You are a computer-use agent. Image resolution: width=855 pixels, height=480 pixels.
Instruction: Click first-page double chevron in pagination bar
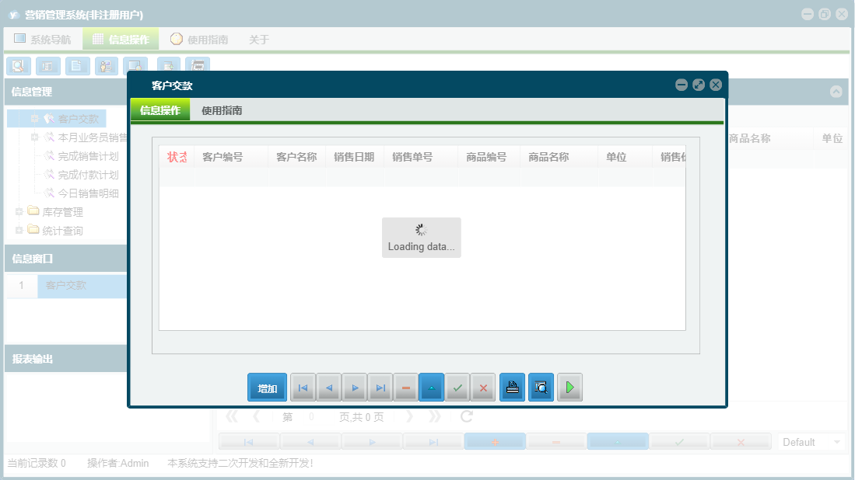tap(232, 417)
